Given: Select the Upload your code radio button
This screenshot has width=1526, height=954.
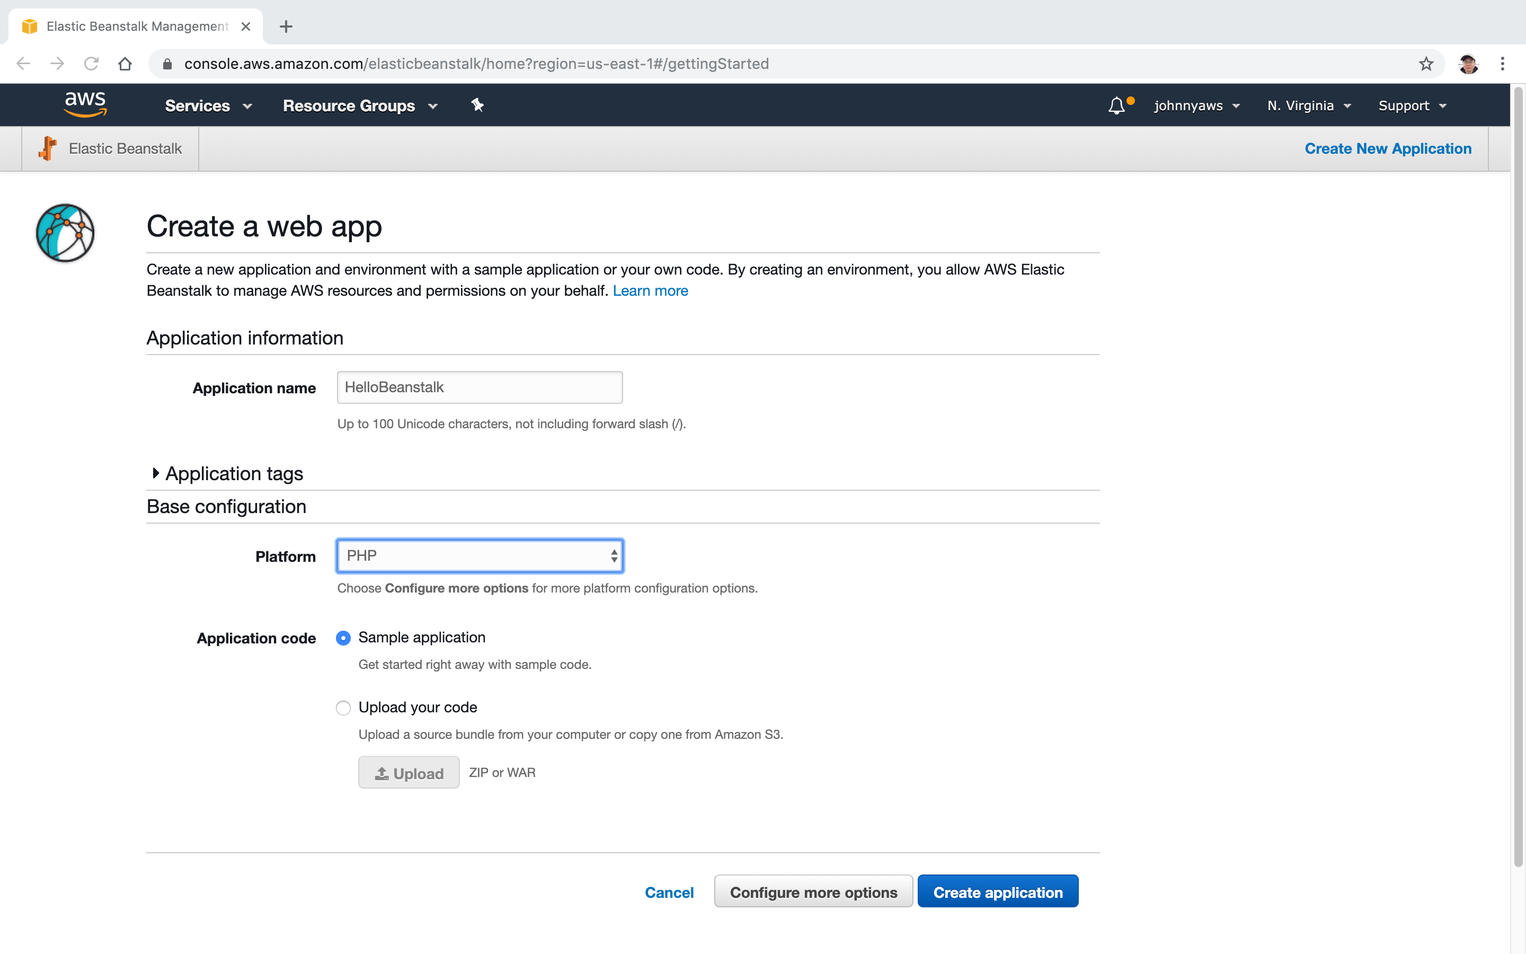Looking at the screenshot, I should coord(343,708).
